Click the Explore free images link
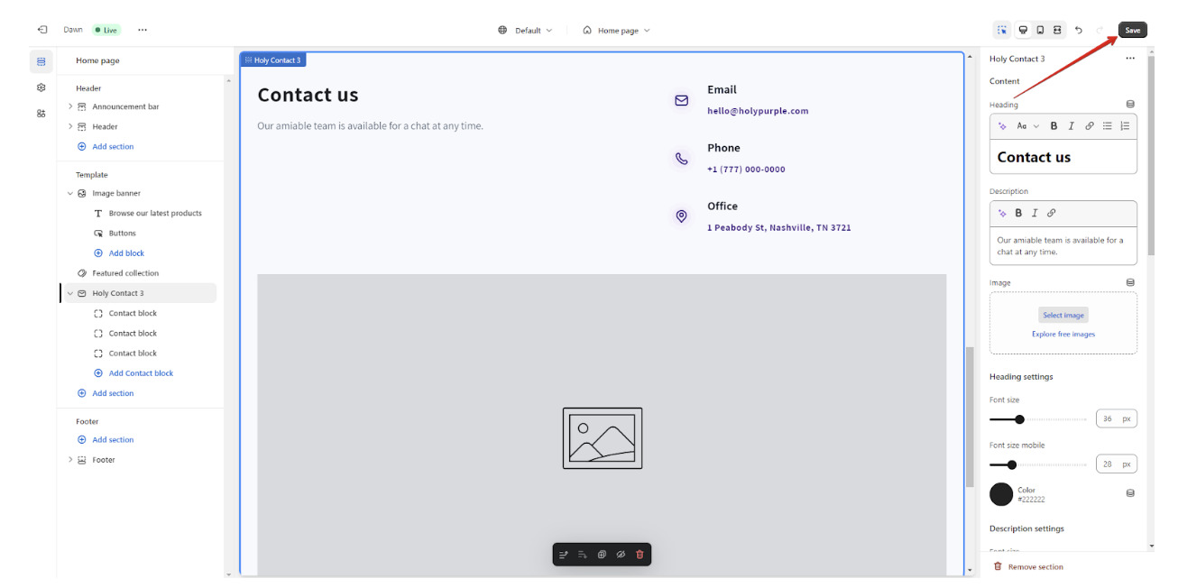This screenshot has width=1178, height=588. (1063, 333)
